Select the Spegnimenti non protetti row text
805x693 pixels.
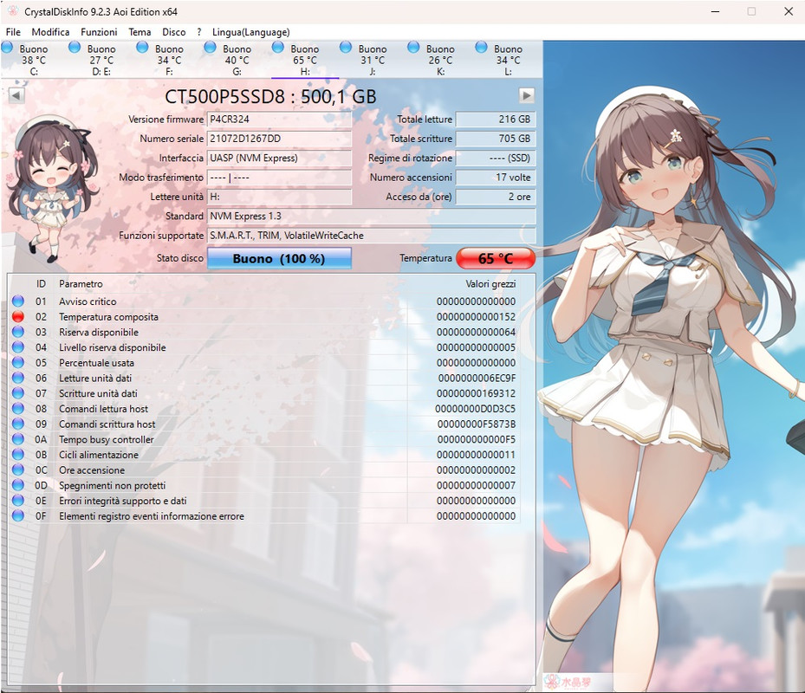[112, 485]
